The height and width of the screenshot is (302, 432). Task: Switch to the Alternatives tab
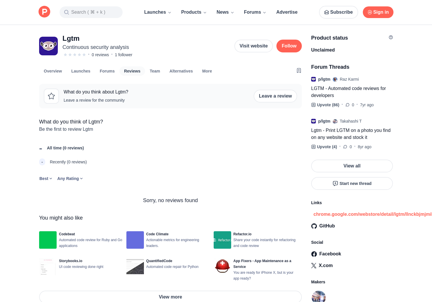point(181,71)
